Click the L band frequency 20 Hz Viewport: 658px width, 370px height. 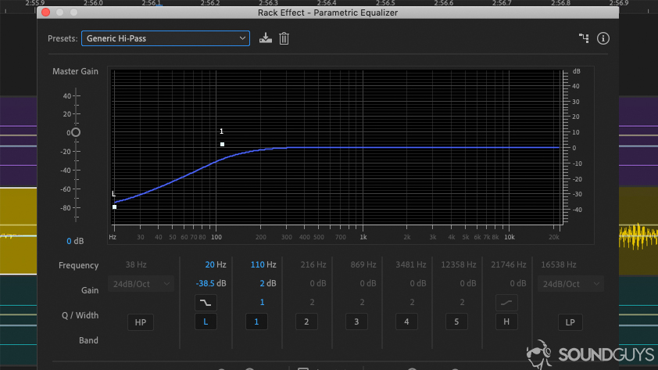216,264
